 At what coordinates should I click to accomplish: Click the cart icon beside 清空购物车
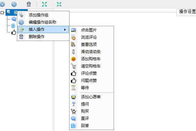pos(73,66)
